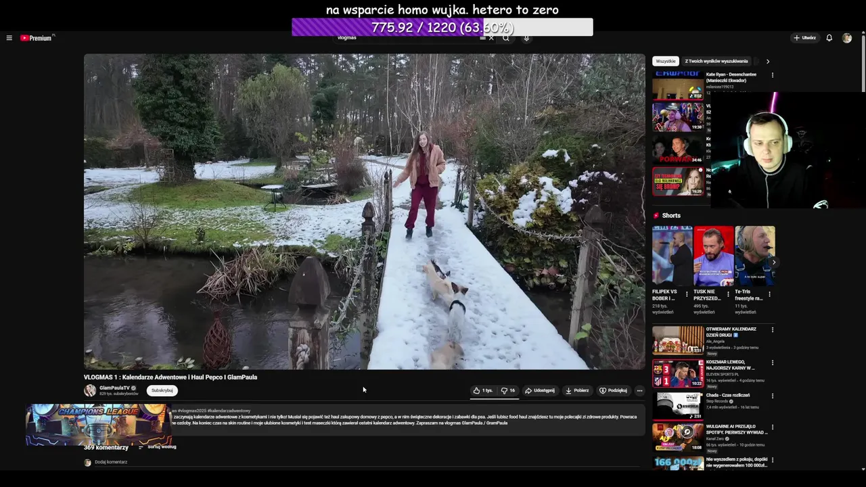Image resolution: width=866 pixels, height=487 pixels.
Task: Open the SIĘ BRONI video thumbnail
Action: (x=678, y=182)
